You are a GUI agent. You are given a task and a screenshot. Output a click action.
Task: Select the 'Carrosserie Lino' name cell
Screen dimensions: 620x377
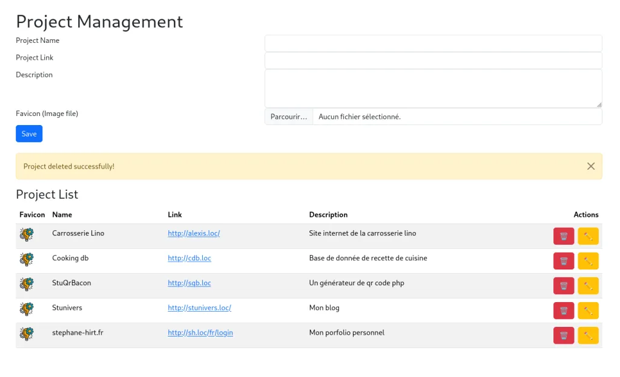pos(78,233)
